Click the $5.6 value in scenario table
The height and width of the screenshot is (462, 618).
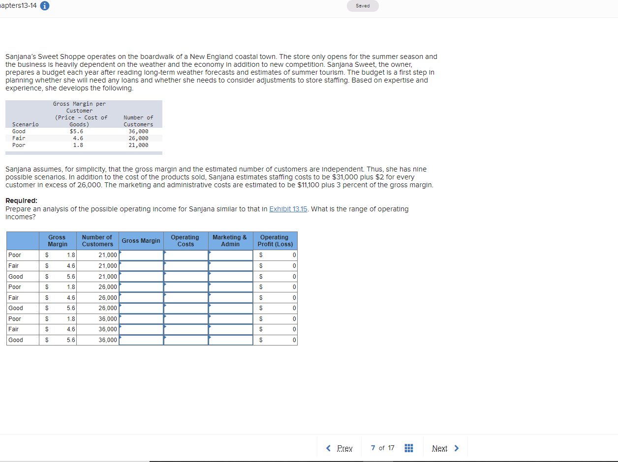click(x=77, y=131)
